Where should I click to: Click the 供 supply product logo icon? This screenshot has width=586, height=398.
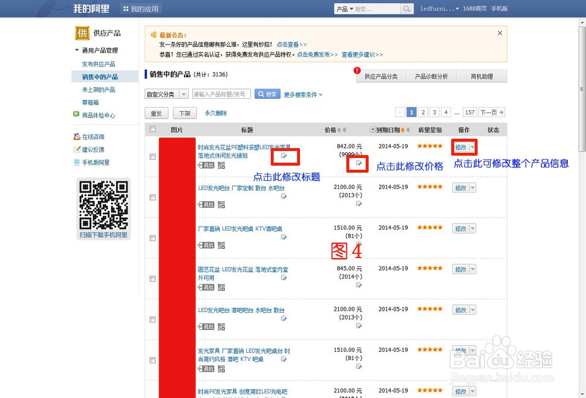[x=82, y=33]
